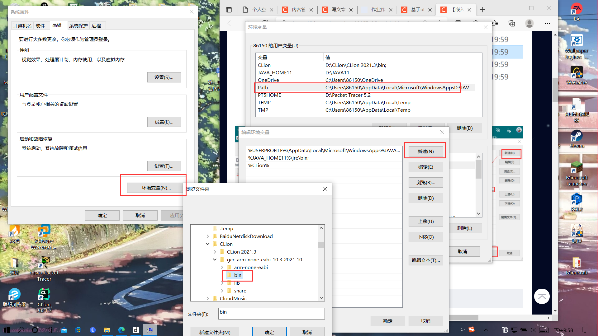Expand the BaiduNetdiskDownload folder
The width and height of the screenshot is (598, 336).
tap(208, 236)
